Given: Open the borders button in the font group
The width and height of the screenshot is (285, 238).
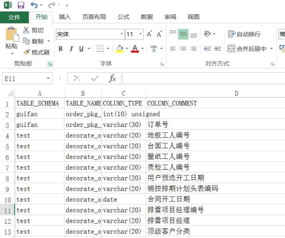Looking at the screenshot, I should 100,48.
